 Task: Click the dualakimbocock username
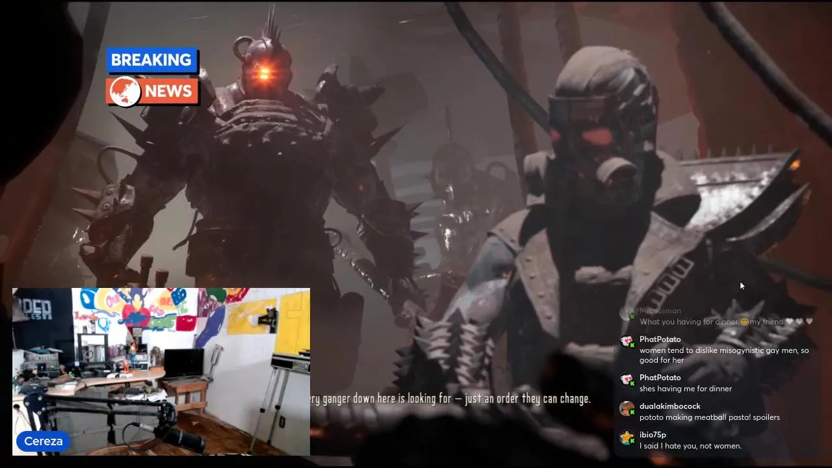[x=669, y=406]
